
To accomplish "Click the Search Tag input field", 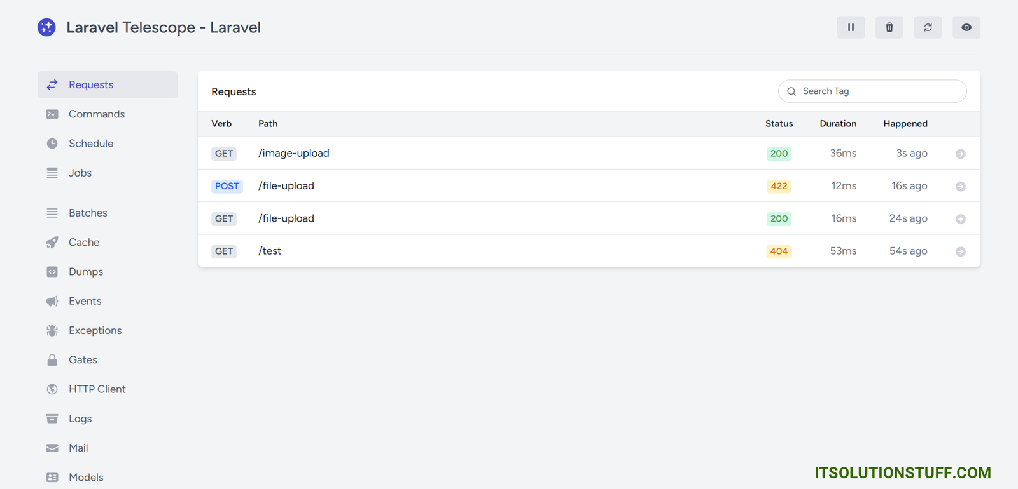I will 878,91.
